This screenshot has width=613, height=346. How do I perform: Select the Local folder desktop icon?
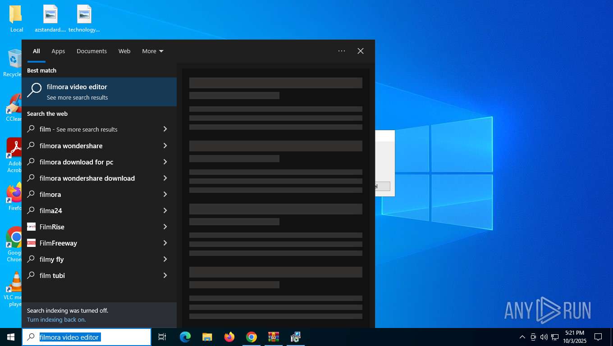click(x=16, y=19)
